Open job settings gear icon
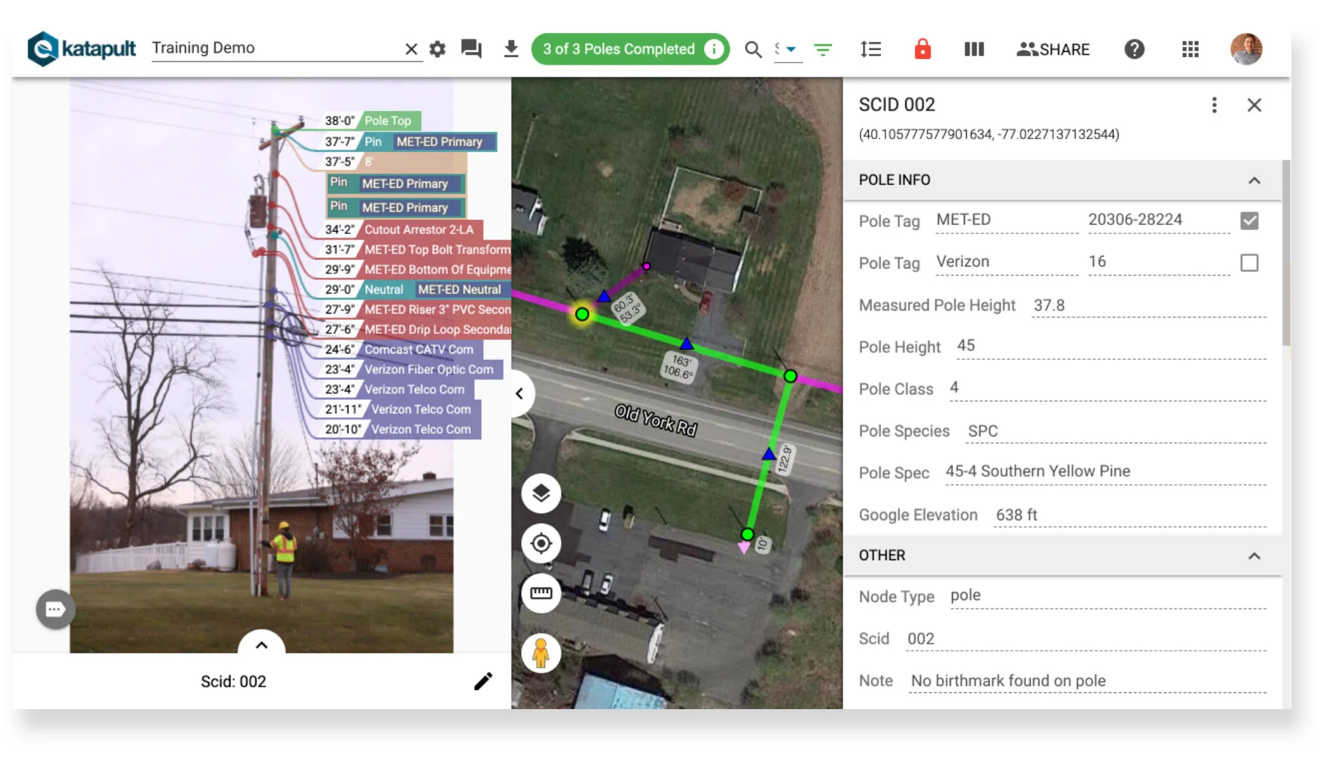The image size is (1335, 759). (x=438, y=49)
